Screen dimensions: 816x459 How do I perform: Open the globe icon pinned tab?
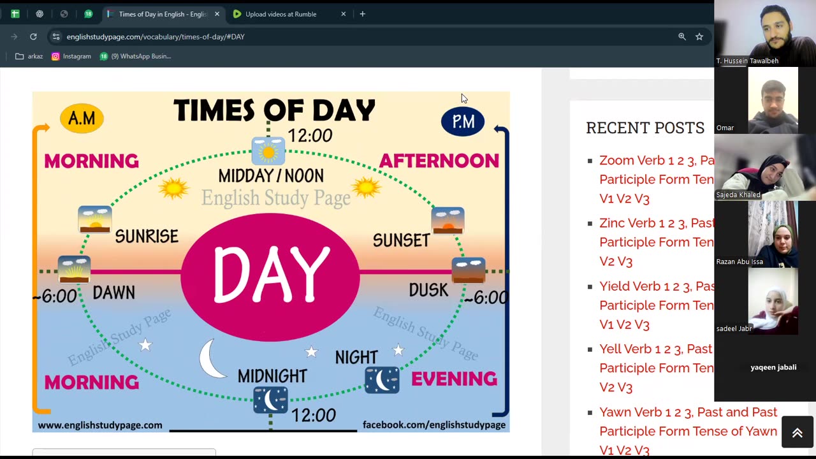pyautogui.click(x=64, y=14)
